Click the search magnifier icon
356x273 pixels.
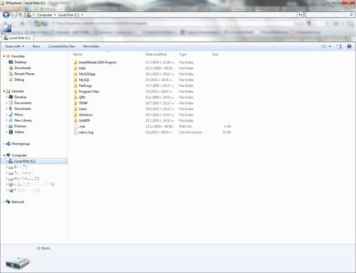tap(351, 15)
